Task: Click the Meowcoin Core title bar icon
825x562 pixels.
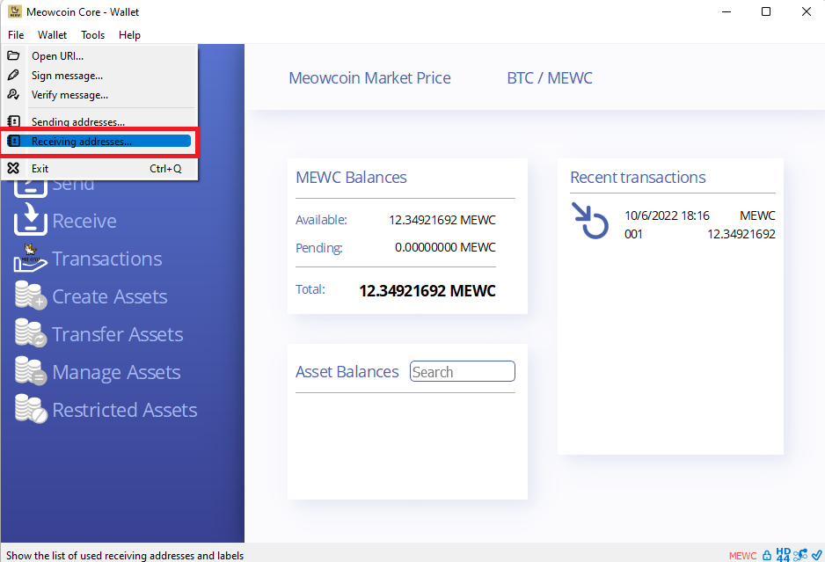Action: click(15, 11)
